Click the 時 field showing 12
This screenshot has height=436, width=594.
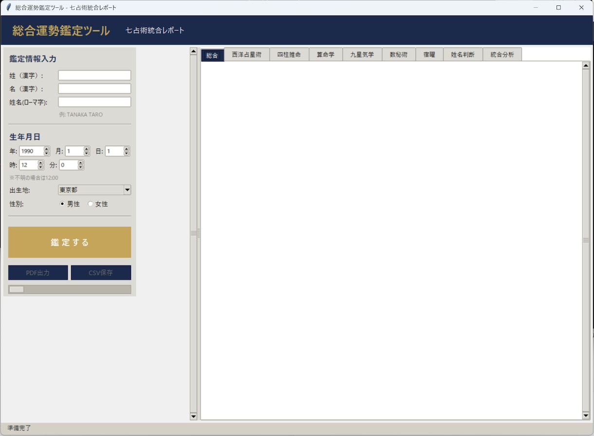pos(29,165)
